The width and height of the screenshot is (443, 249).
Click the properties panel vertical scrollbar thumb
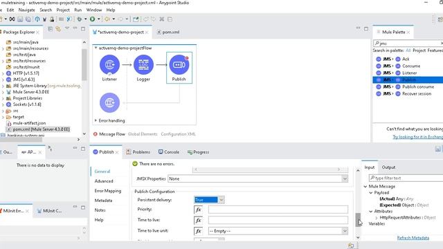point(358,220)
